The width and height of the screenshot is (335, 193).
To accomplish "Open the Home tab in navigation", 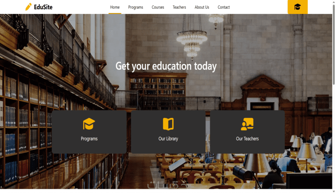I will coord(115,7).
